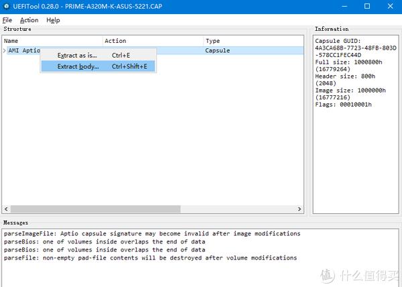This screenshot has width=402, height=287.
Task: Expand the AMI Aptio capsule tree node
Action: point(5,50)
